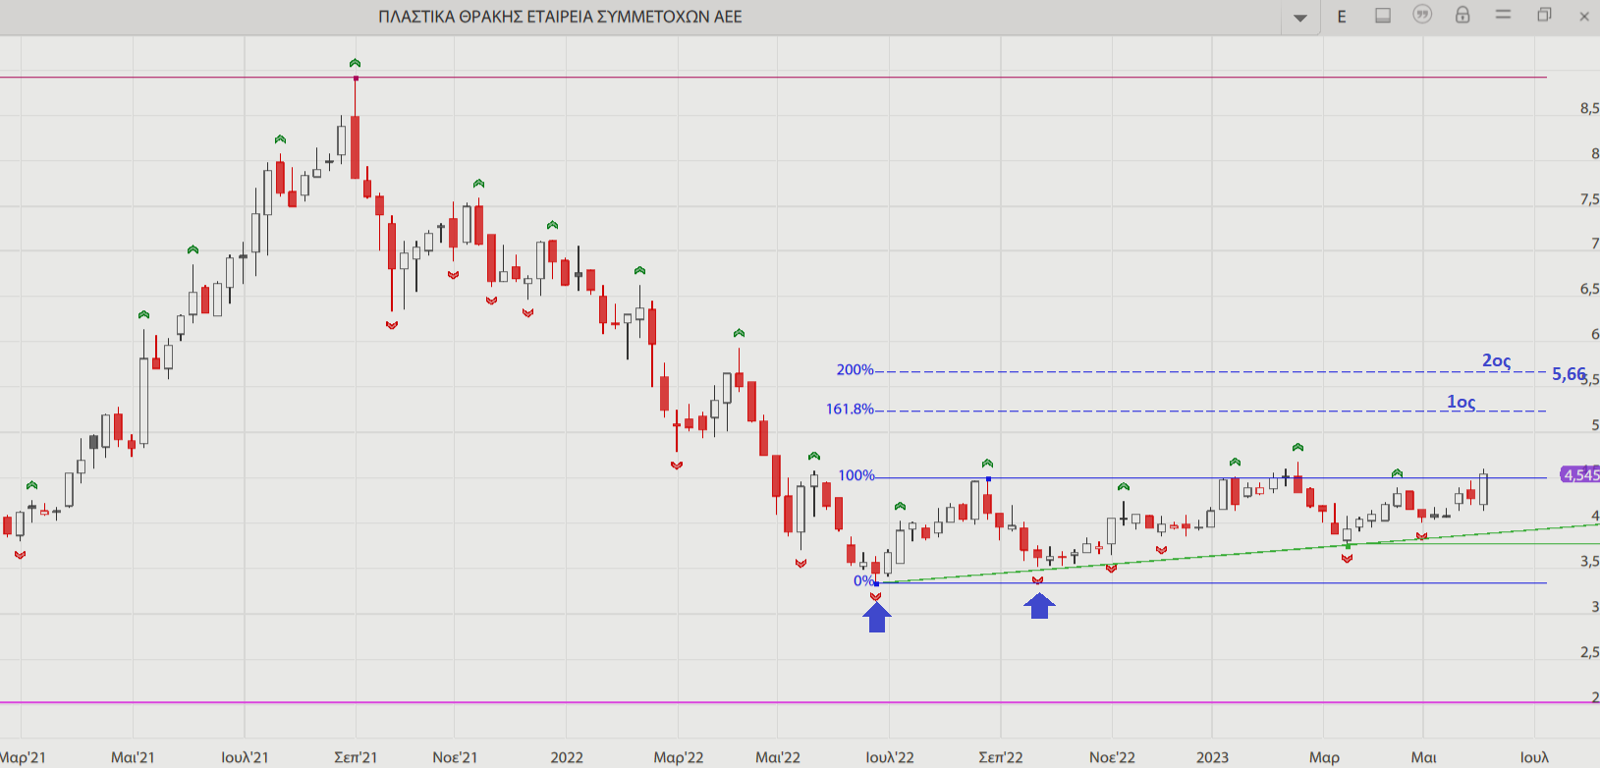Open the symbol dropdown arrow in the title bar
The image size is (1600, 768).
pos(1300,18)
